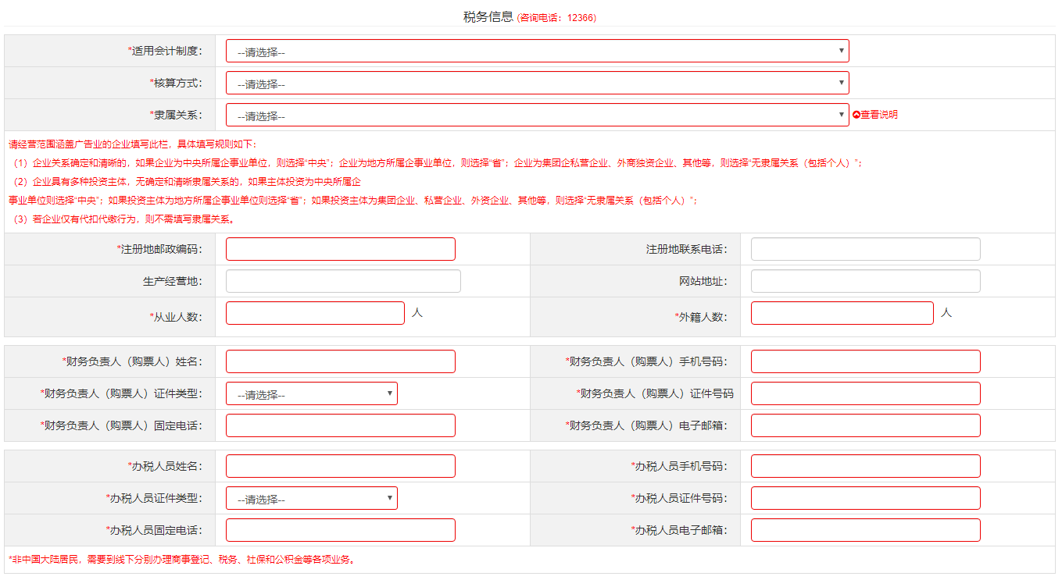
Task: Click the 办税人员固定电话 input box
Action: pos(340,531)
